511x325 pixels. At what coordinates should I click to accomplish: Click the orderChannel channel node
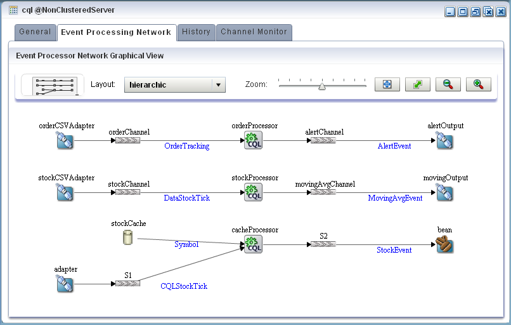128,141
